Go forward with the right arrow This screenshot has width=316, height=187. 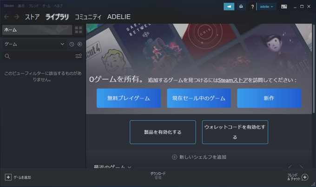tap(17, 17)
